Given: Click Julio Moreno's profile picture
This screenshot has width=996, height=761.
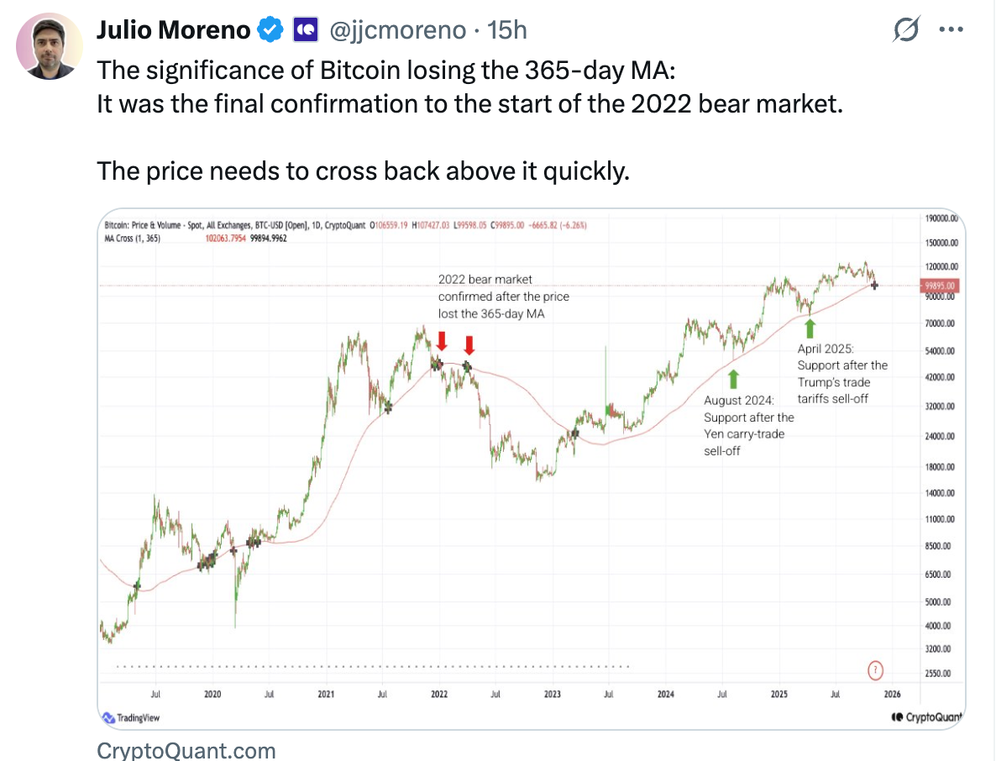Looking at the screenshot, I should coord(49,47).
